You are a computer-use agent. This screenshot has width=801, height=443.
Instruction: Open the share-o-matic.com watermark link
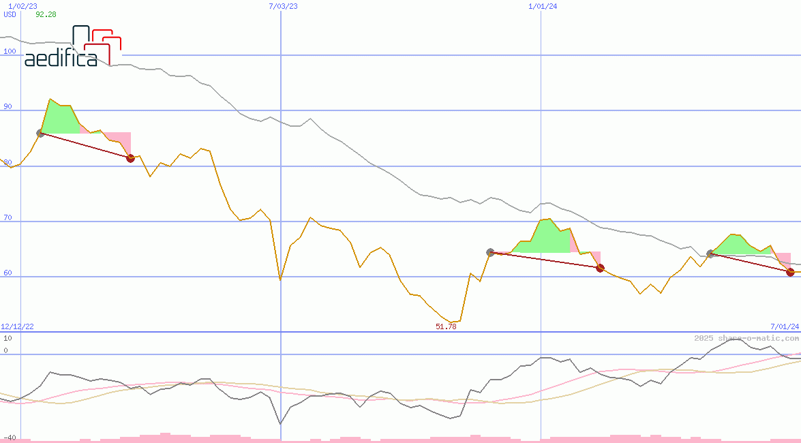click(x=746, y=338)
